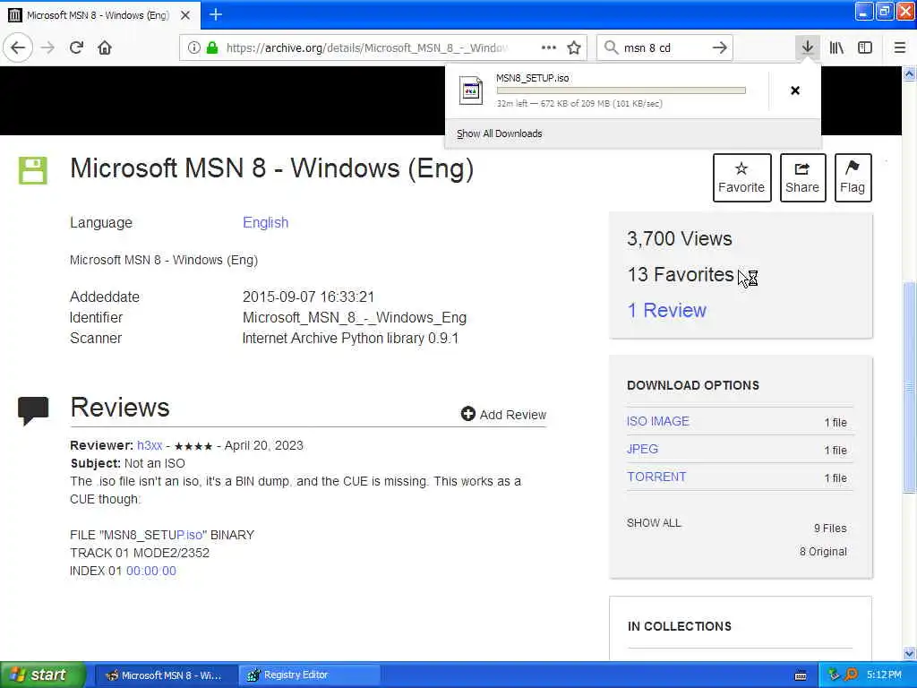
Task: Flag this archive item
Action: click(853, 178)
